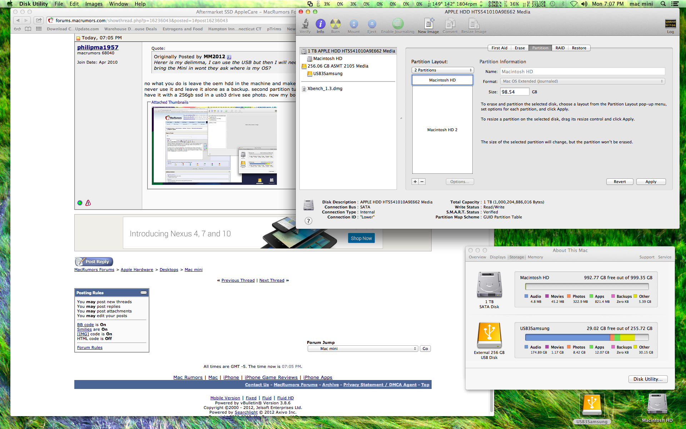Open the Forum Rules link
The height and width of the screenshot is (429, 686).
point(90,347)
